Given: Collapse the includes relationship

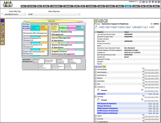Looking at the screenshot, I should point(96,97).
